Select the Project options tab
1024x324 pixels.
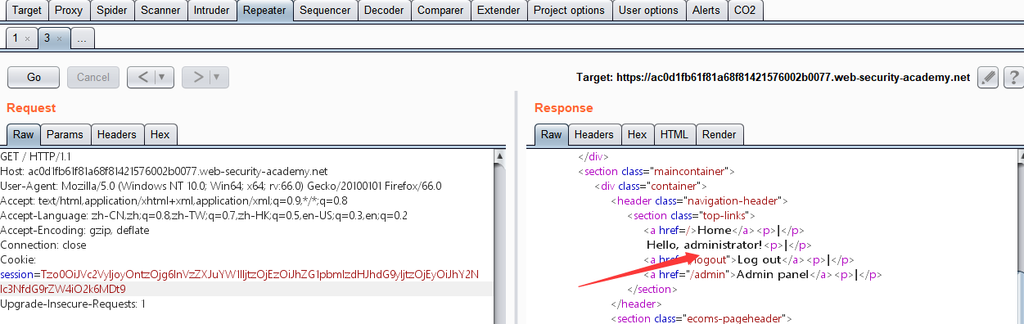click(x=569, y=11)
